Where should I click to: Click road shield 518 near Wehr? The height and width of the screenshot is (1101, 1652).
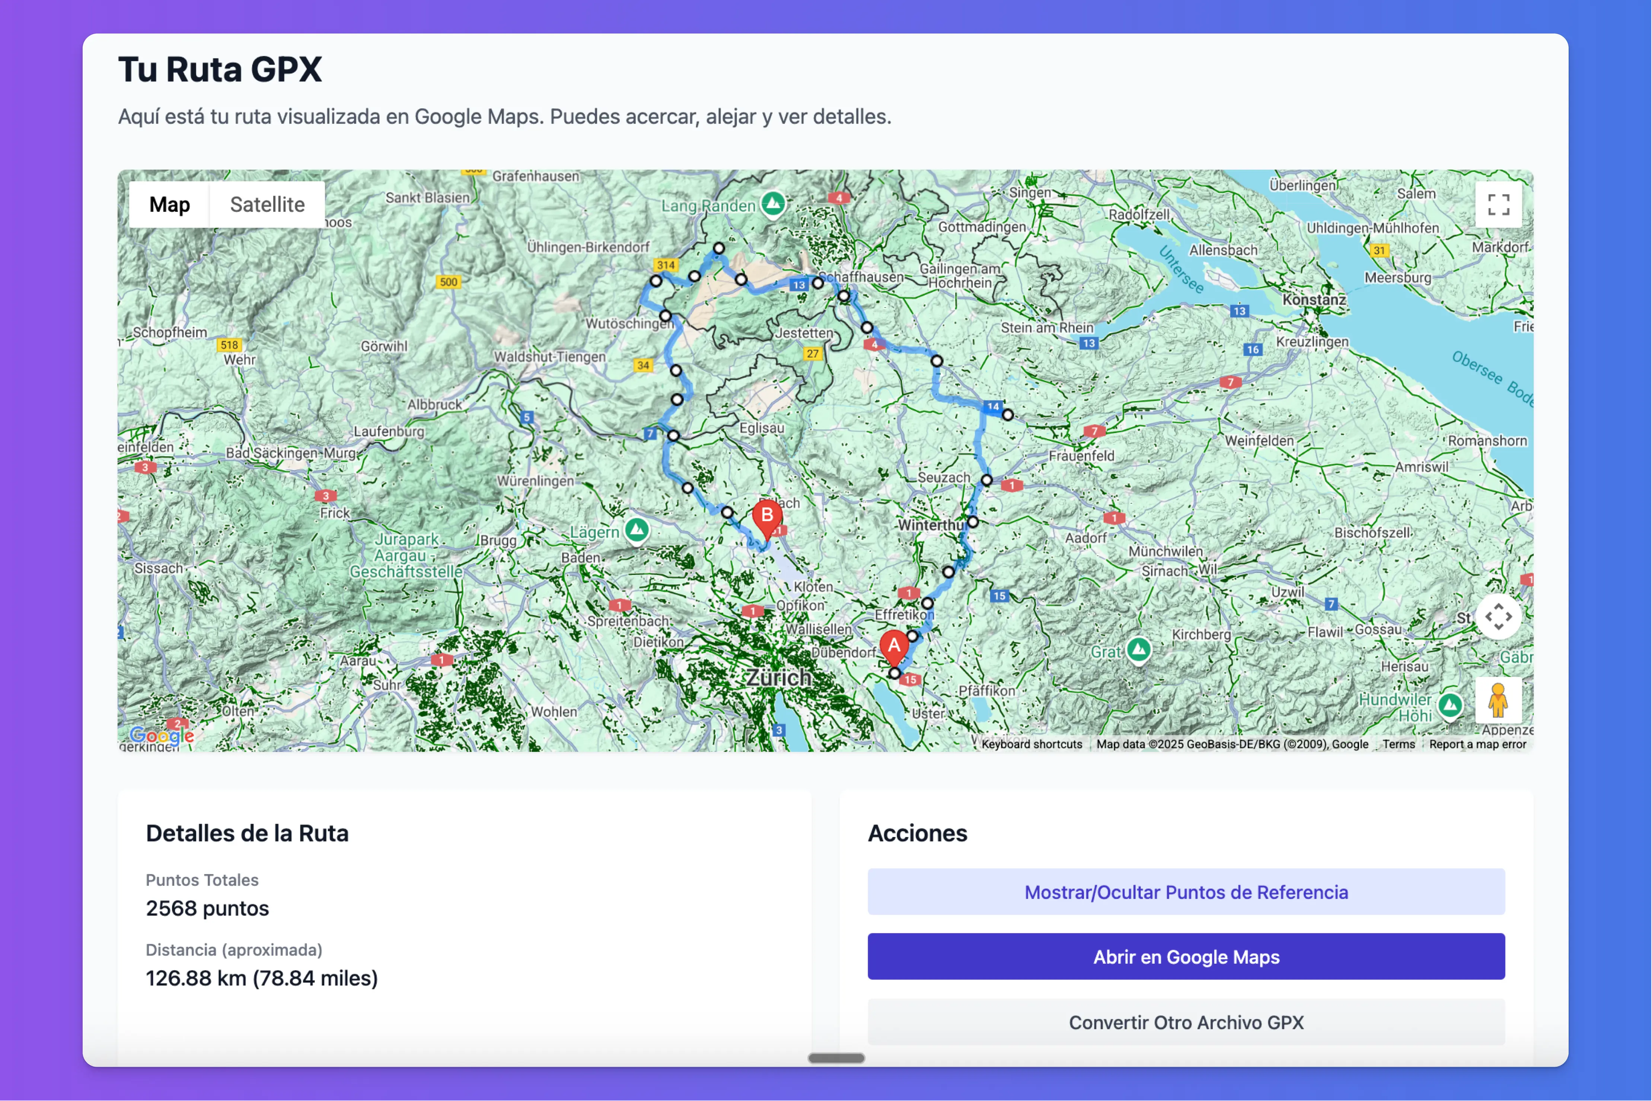(229, 345)
